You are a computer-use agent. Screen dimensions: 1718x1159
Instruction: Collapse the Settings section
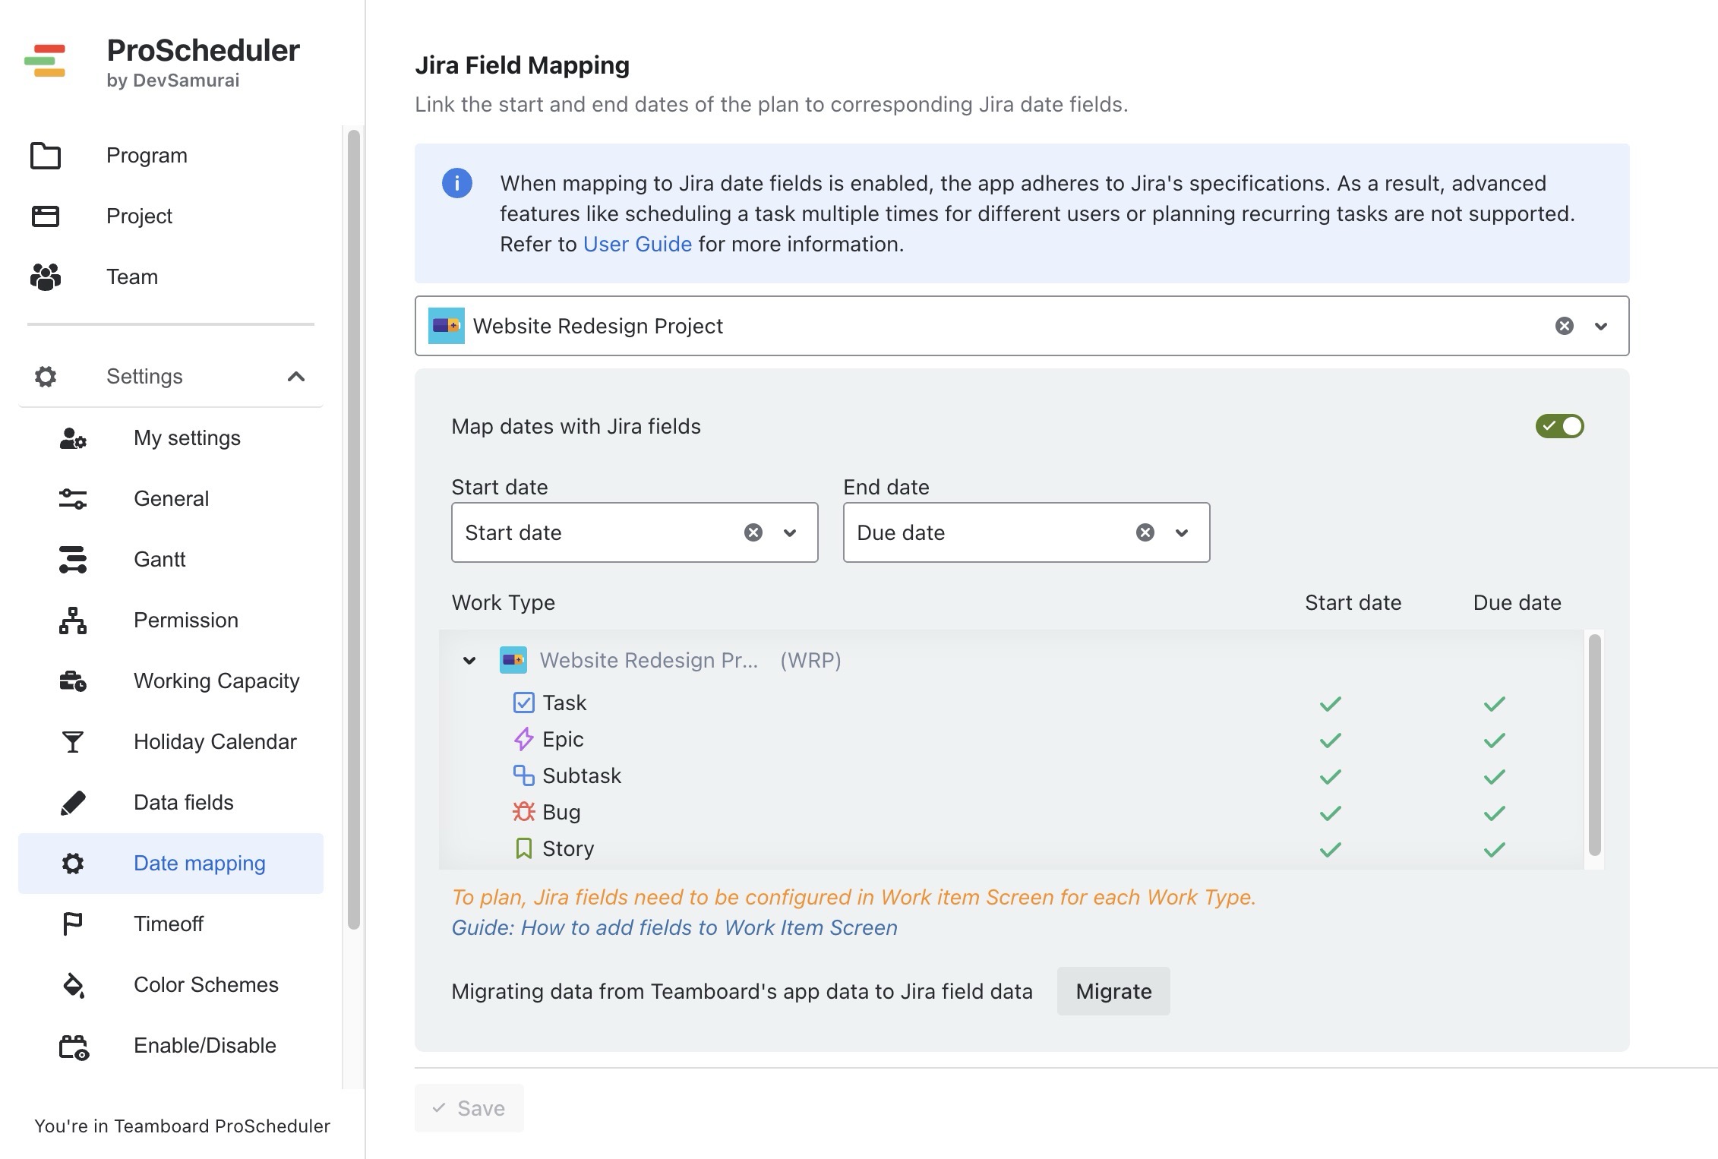click(297, 376)
